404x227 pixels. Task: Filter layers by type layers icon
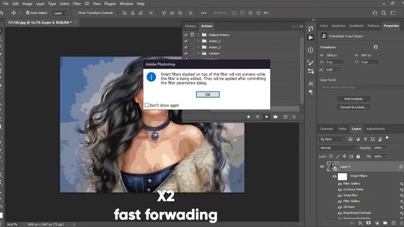pyautogui.click(x=365, y=139)
